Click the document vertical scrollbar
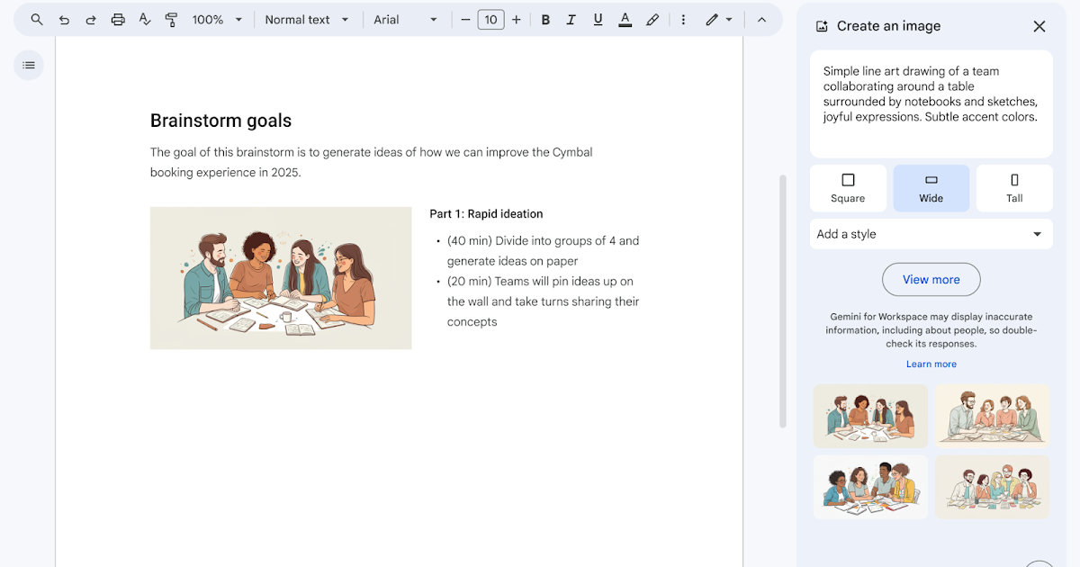This screenshot has height=567, width=1080. [x=783, y=301]
